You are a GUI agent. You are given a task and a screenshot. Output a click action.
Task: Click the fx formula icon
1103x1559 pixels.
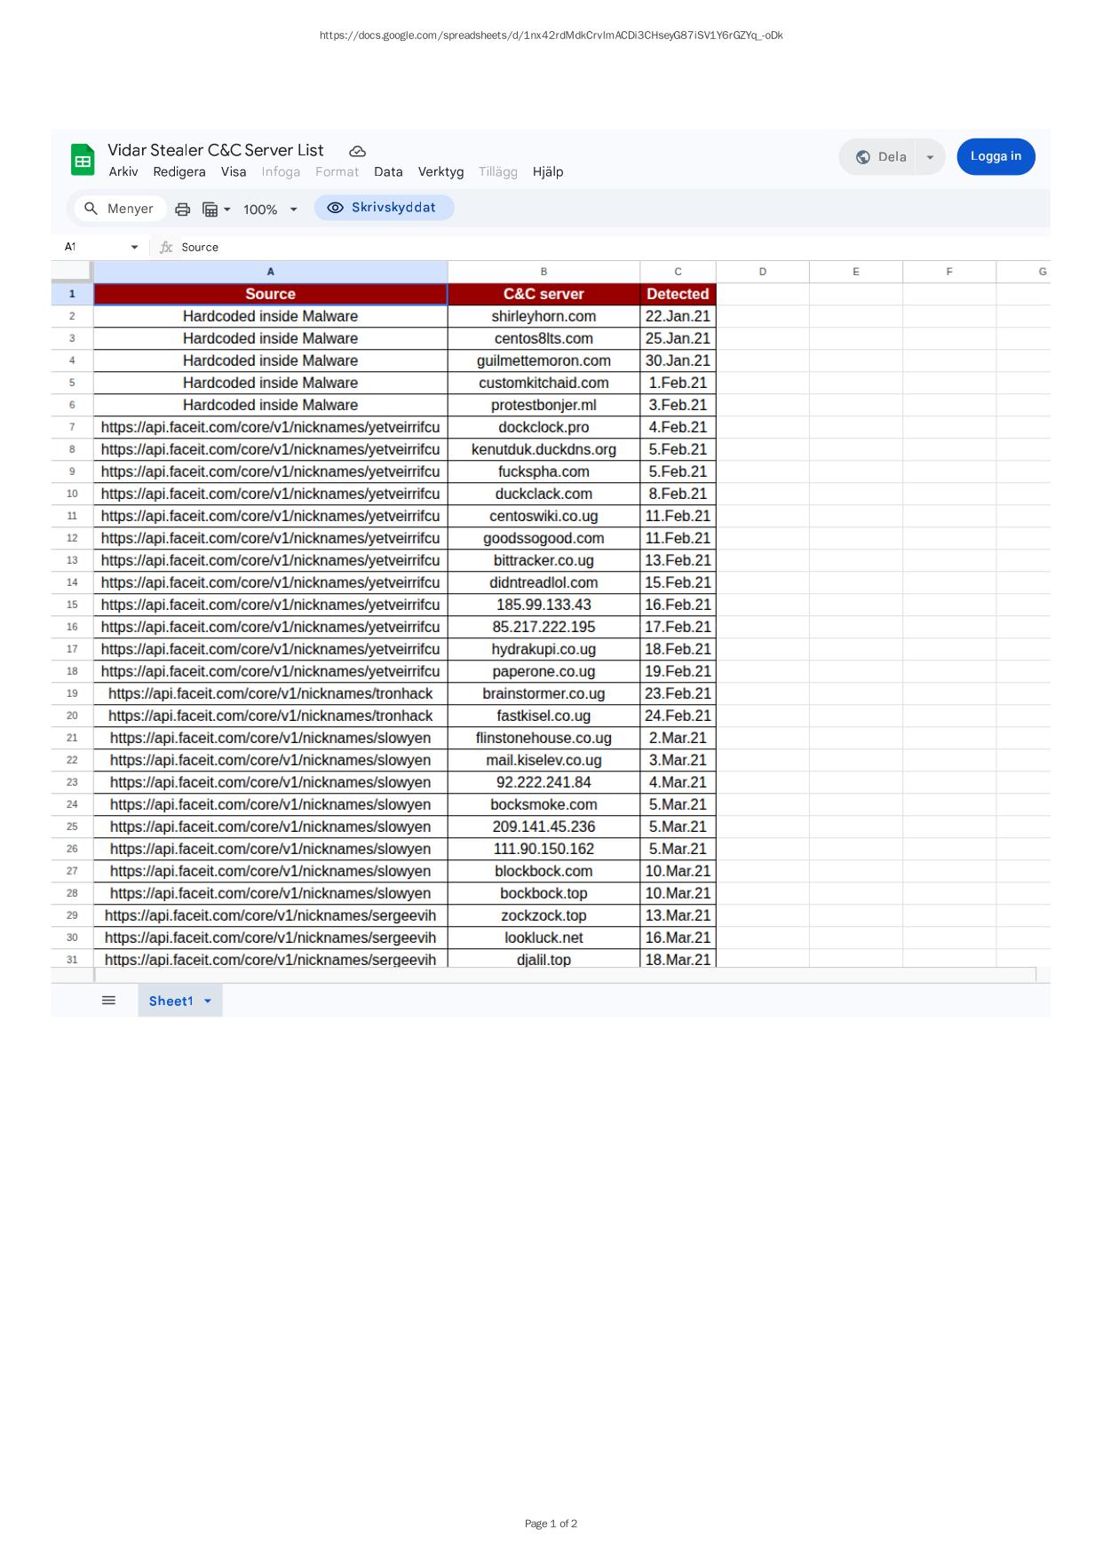point(166,248)
